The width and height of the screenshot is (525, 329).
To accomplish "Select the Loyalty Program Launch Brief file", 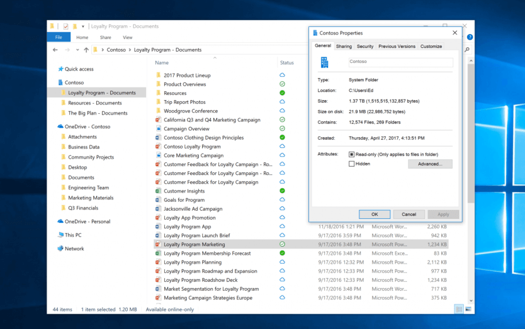I will point(197,235).
